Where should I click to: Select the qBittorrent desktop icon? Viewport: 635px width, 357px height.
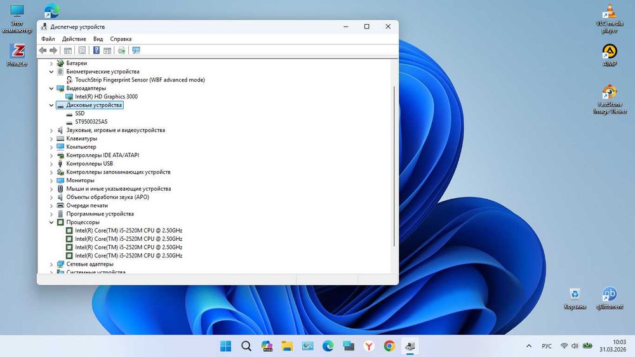610,299
